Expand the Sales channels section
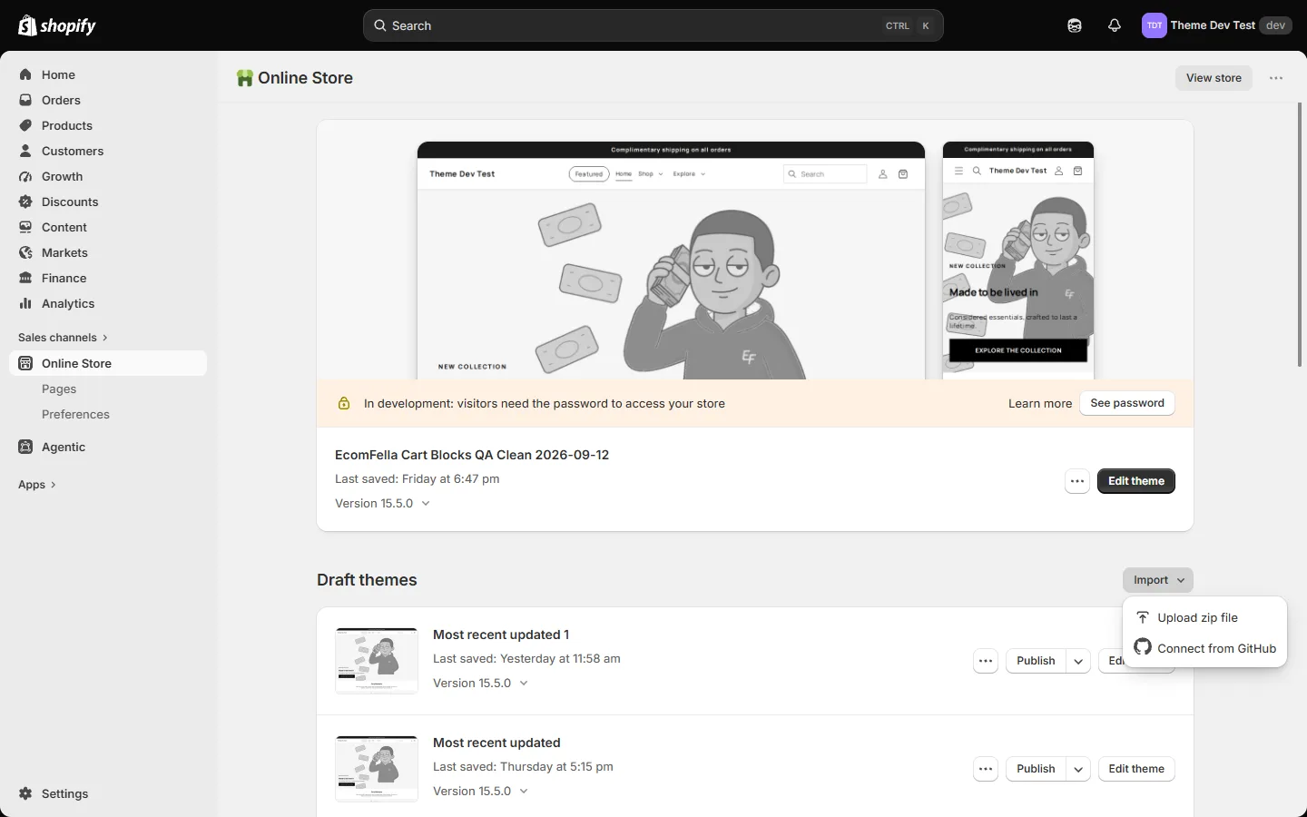The height and width of the screenshot is (817, 1307). [x=63, y=337]
